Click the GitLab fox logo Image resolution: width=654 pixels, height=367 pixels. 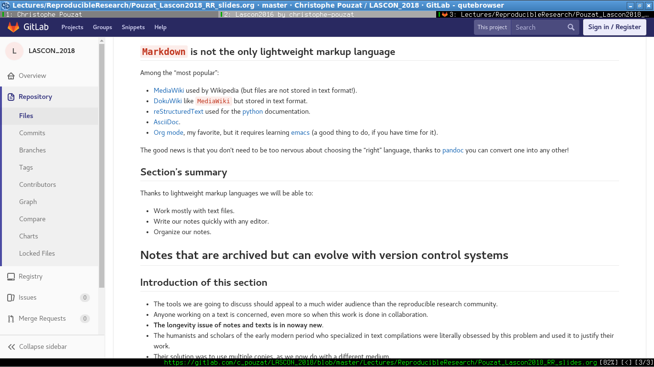pos(13,27)
